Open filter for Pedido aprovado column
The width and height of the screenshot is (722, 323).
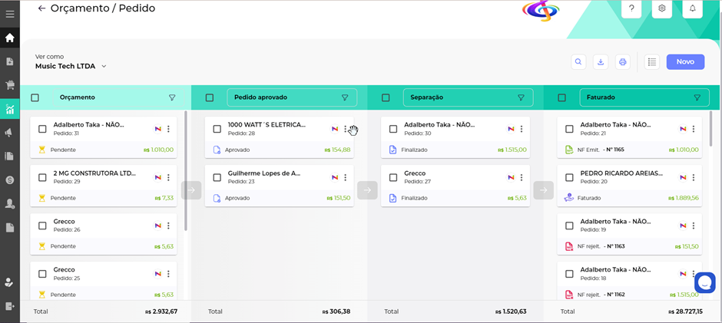coord(345,97)
